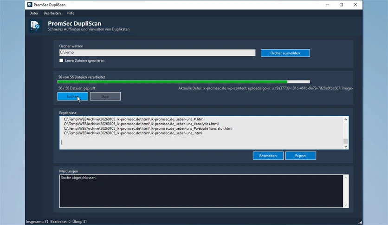Select the ueber-uns_#analytics.html result line
The height and width of the screenshot is (225, 388).
coord(141,124)
